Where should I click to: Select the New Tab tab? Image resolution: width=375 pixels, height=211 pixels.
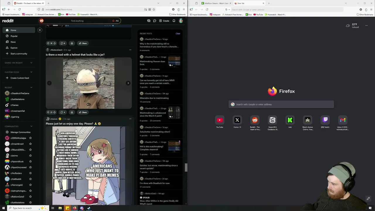[249, 3]
